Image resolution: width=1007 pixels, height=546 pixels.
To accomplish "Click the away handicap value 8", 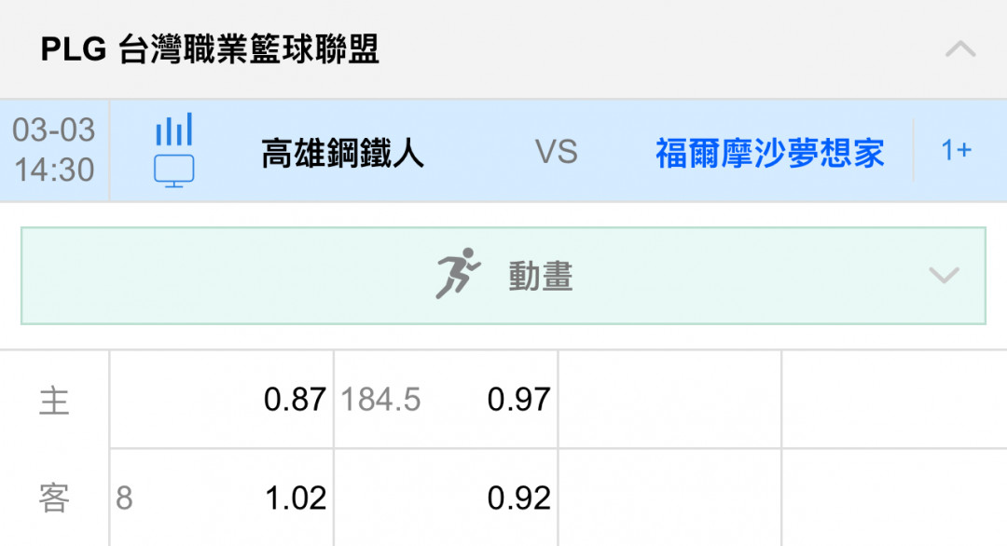I will [125, 498].
